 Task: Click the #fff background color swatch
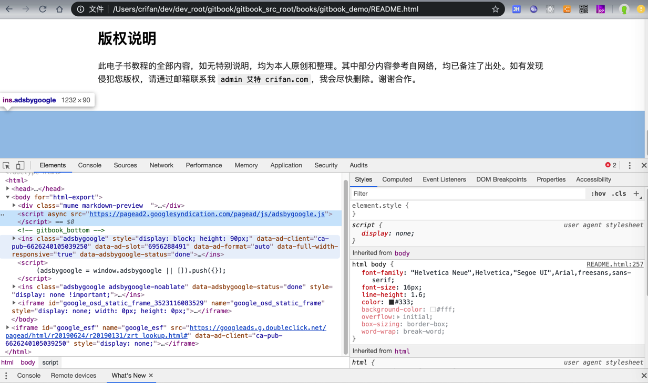(433, 310)
